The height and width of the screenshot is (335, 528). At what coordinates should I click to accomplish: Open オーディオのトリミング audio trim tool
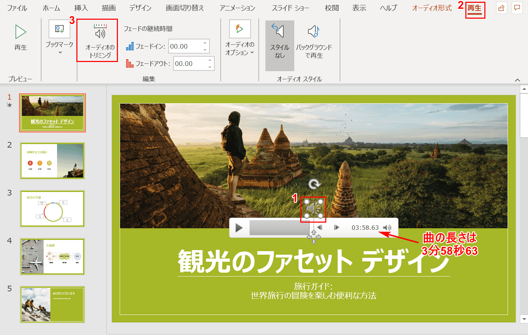(x=100, y=41)
